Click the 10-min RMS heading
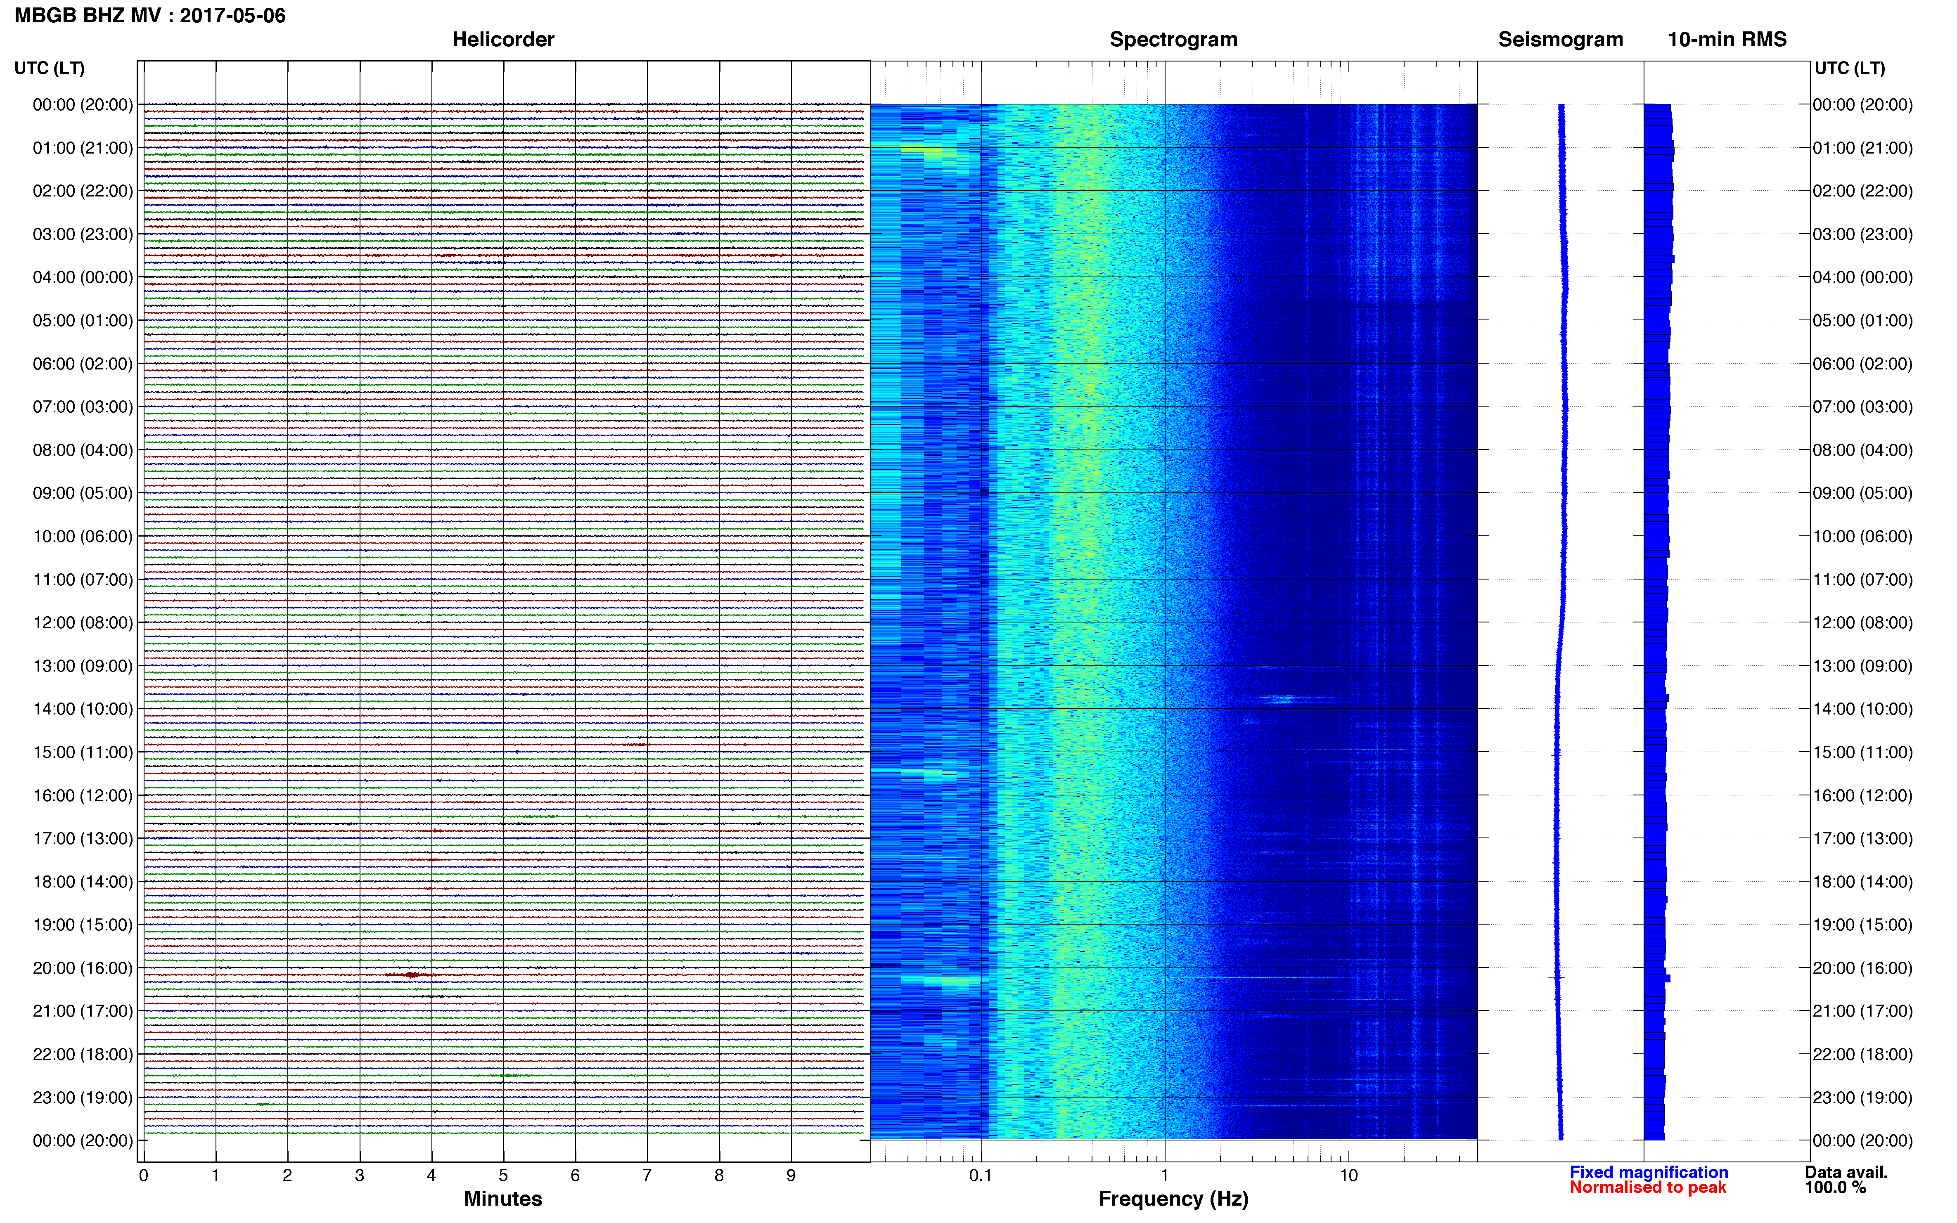Viewport: 1957px width, 1223px height. pyautogui.click(x=1727, y=39)
